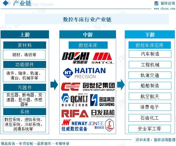Click the 产业链 heading text
Screen dimensions: 176x146
[22, 3]
